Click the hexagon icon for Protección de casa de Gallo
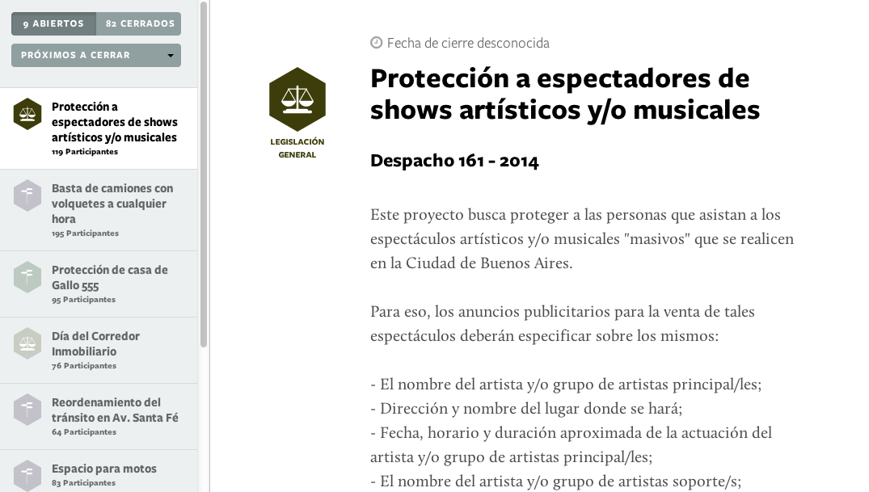This screenshot has height=492, width=869. click(27, 277)
